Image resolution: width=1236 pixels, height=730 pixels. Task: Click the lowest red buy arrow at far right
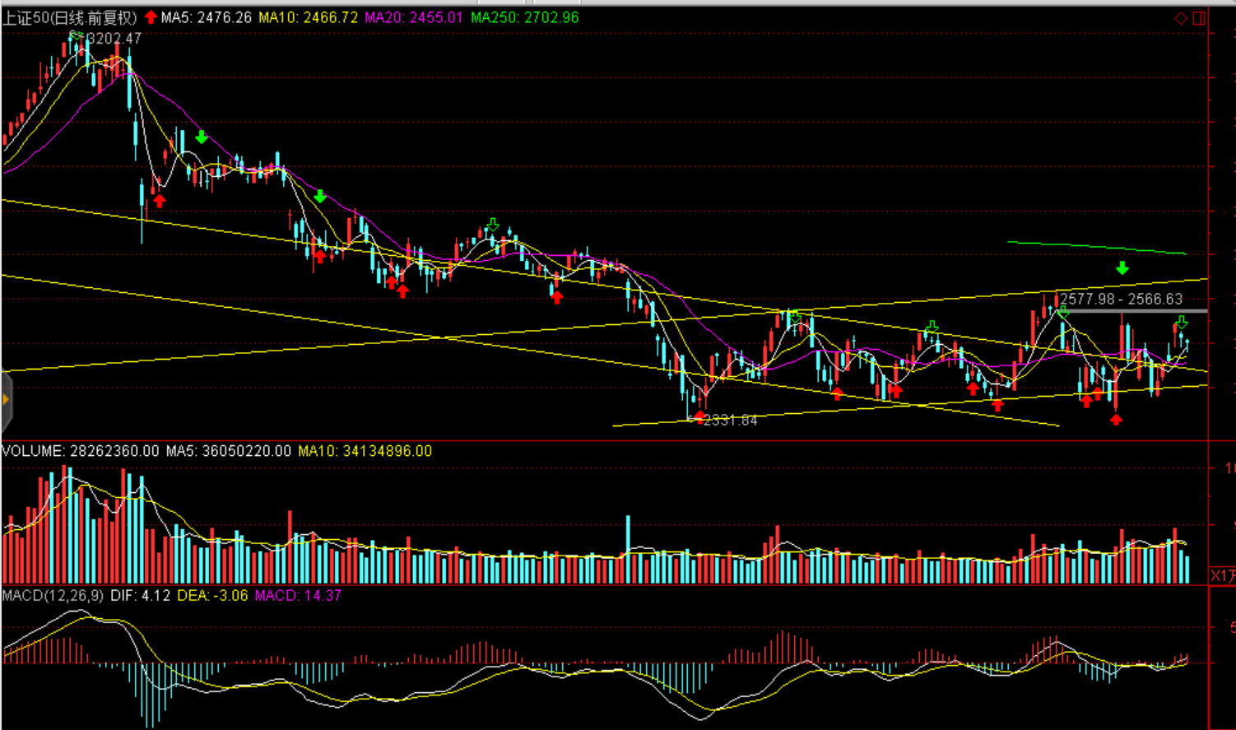1116,420
